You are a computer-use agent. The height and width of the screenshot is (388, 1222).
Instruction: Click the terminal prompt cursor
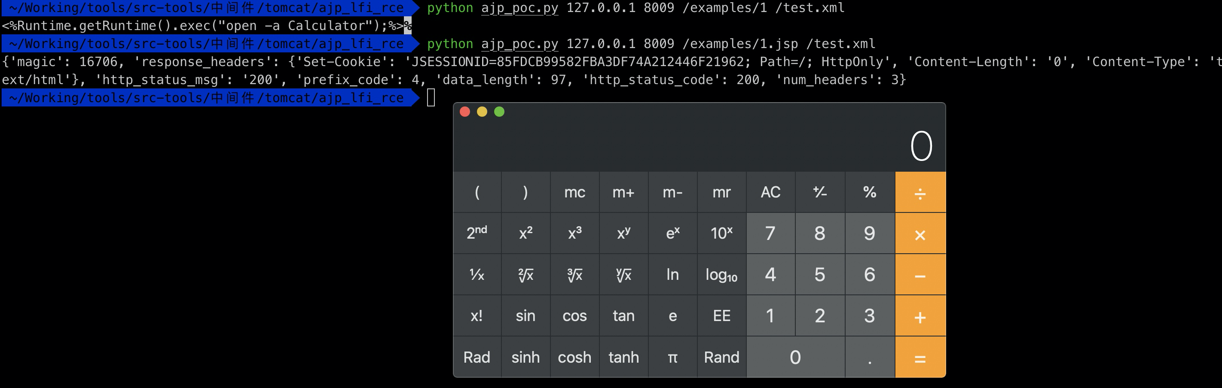[x=431, y=98]
